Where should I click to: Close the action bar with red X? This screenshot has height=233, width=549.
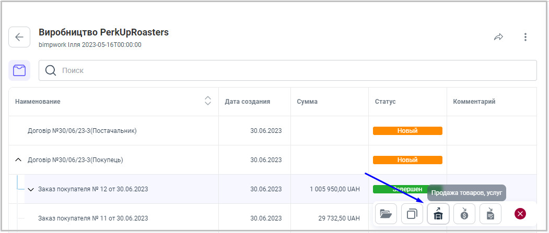[520, 214]
